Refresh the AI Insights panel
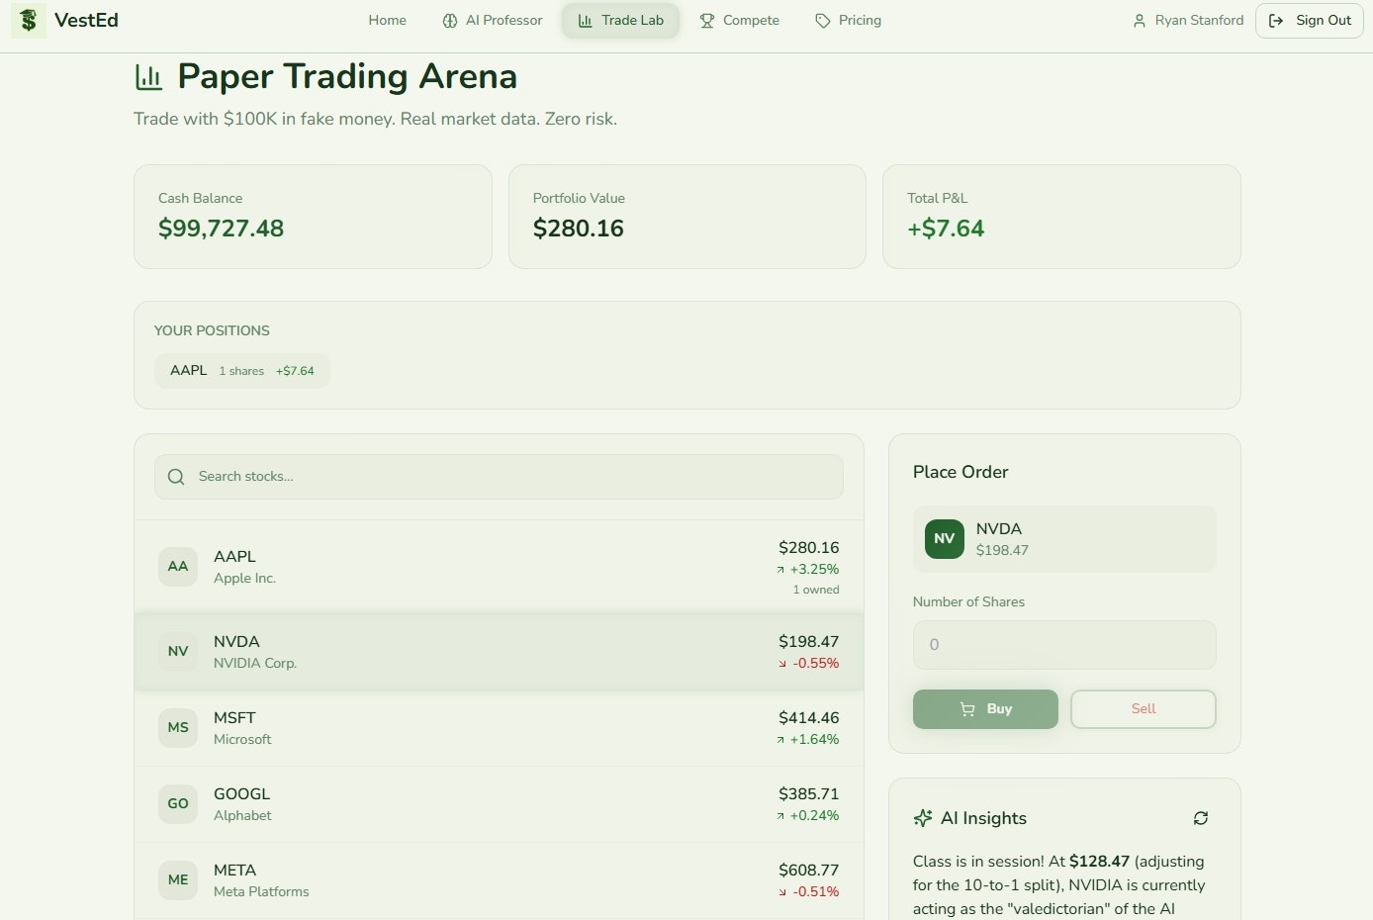Viewport: 1373px width, 920px height. 1201,818
